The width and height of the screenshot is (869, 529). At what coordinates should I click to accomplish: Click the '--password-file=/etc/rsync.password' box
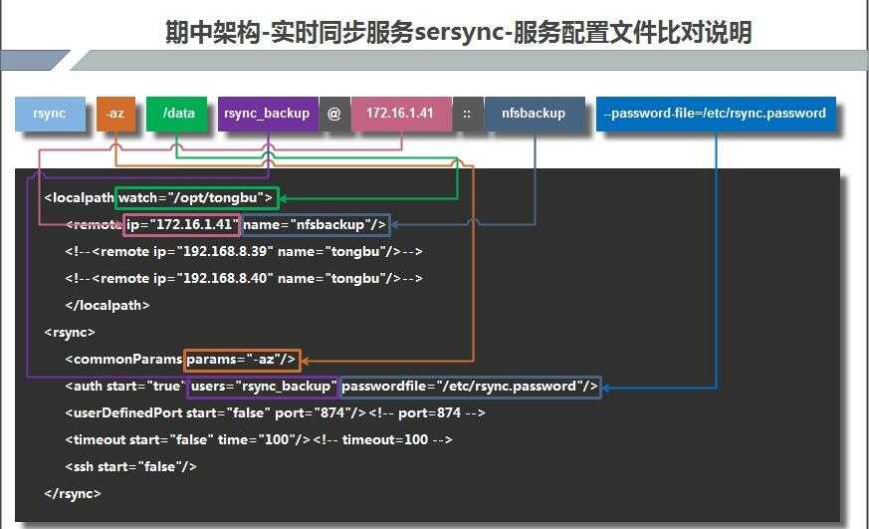click(x=716, y=114)
